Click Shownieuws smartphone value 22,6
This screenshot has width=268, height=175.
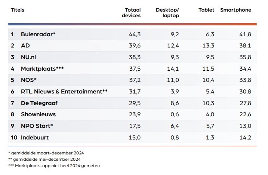click(x=245, y=114)
